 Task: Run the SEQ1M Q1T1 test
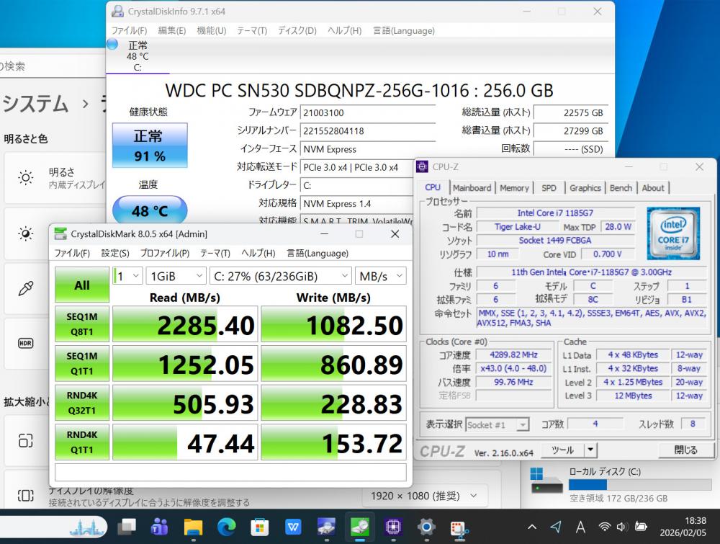(82, 363)
